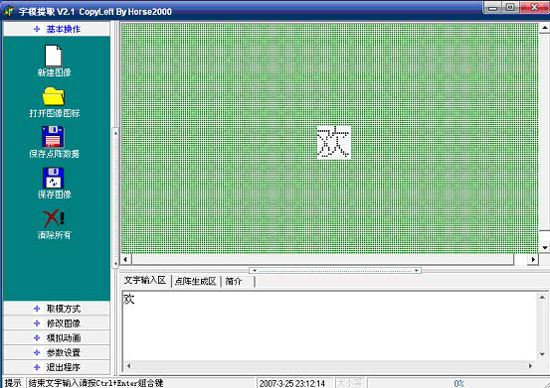
Task: Click the text area horizontal scroll right arrow
Action: [530, 366]
